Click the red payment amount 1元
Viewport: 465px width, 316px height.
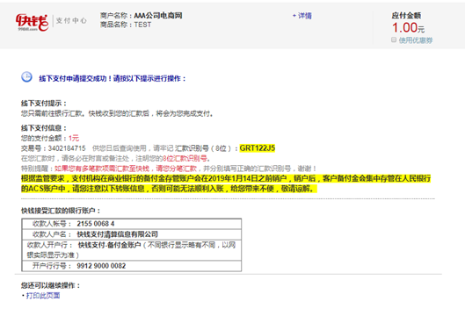pos(74,138)
